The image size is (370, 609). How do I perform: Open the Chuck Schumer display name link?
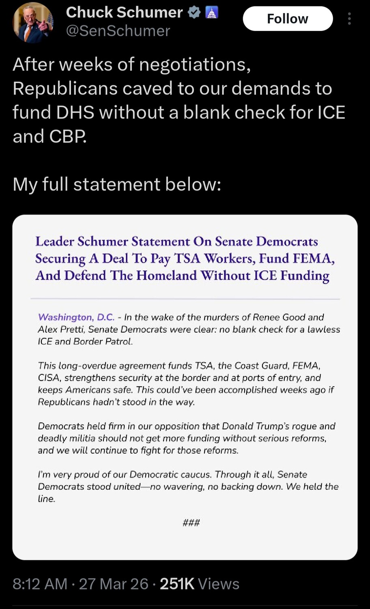pos(124,13)
